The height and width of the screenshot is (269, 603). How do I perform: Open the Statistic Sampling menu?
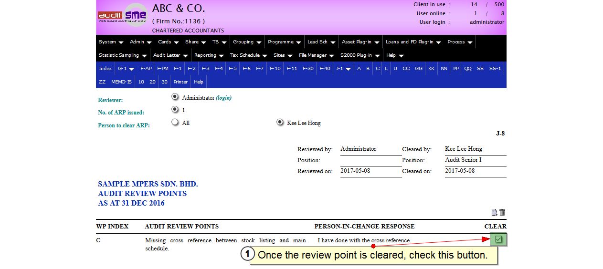pyautogui.click(x=122, y=55)
